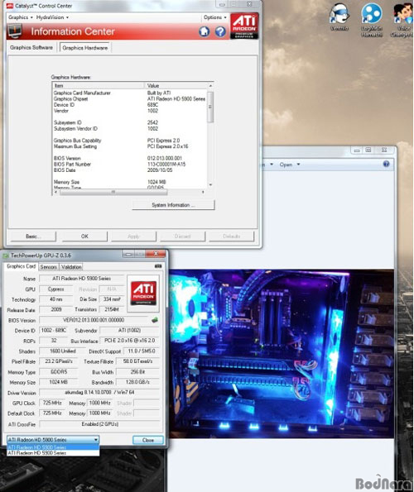Click the Bandwidth 128.0 GB/s field
Screen dimensions: 414x492
137,382
